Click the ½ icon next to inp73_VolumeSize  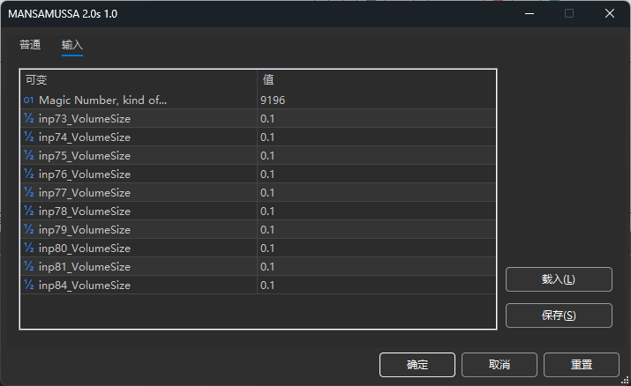pos(29,119)
